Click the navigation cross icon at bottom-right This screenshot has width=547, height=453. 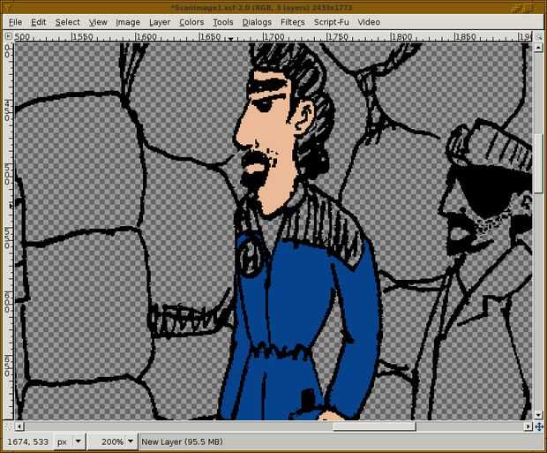coord(539,427)
